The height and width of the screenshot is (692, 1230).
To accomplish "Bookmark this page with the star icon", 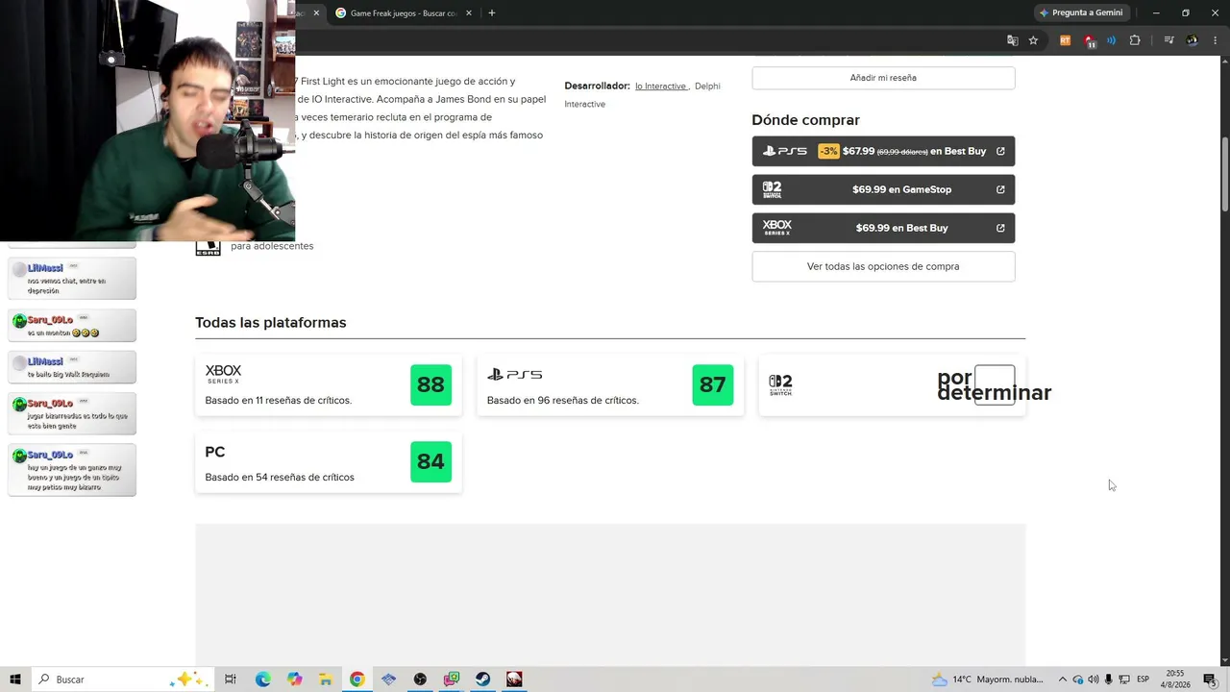I will point(1033,40).
